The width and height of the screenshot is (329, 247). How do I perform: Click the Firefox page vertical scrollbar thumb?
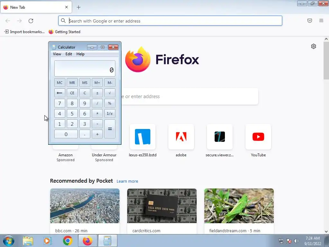pos(326,60)
